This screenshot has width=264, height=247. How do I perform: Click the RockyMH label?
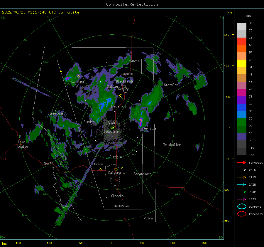(x=77, y=82)
